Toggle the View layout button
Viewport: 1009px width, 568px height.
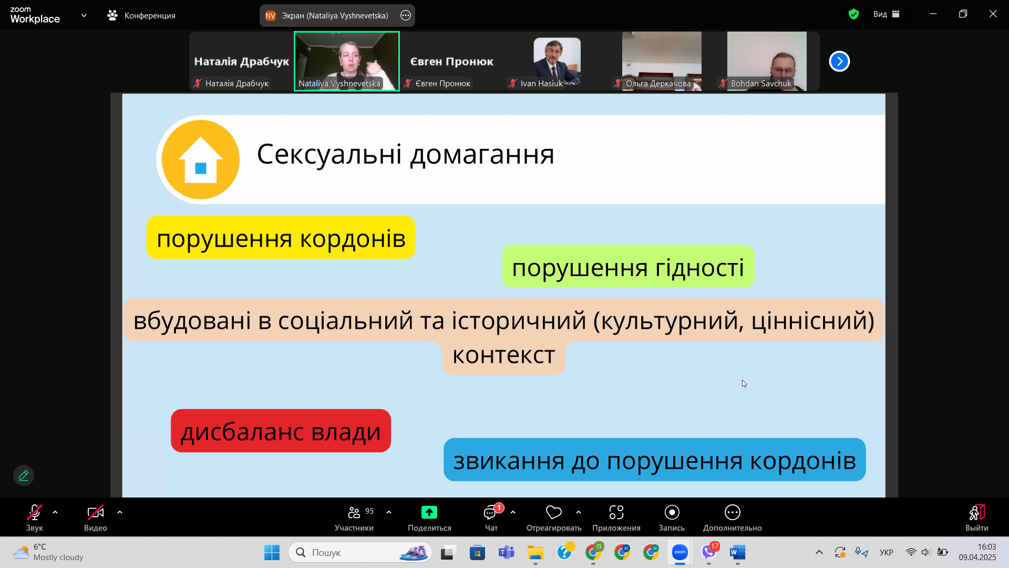pos(887,14)
